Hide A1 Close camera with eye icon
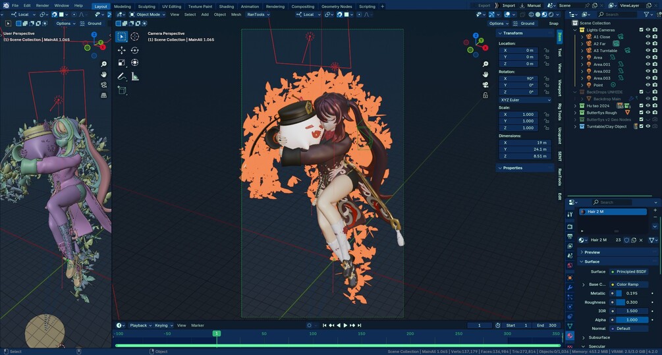The height and width of the screenshot is (355, 662). (648, 37)
